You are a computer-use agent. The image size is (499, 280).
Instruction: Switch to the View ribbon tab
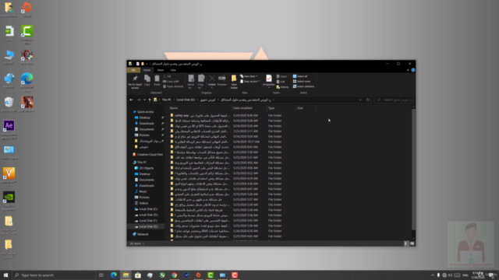click(x=173, y=70)
